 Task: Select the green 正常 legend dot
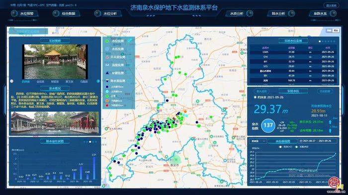point(107,96)
